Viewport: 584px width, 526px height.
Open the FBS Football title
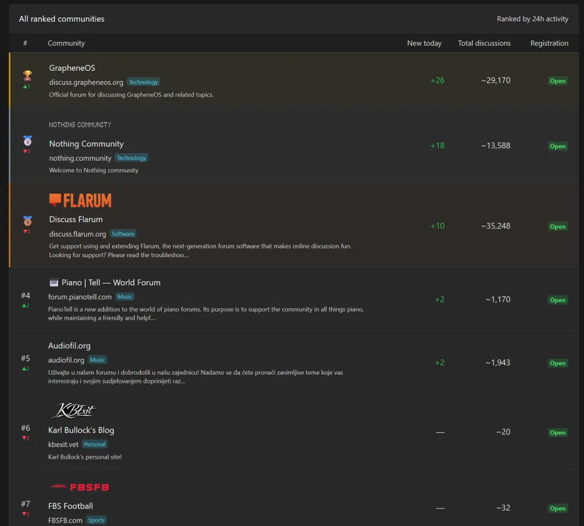tap(71, 506)
